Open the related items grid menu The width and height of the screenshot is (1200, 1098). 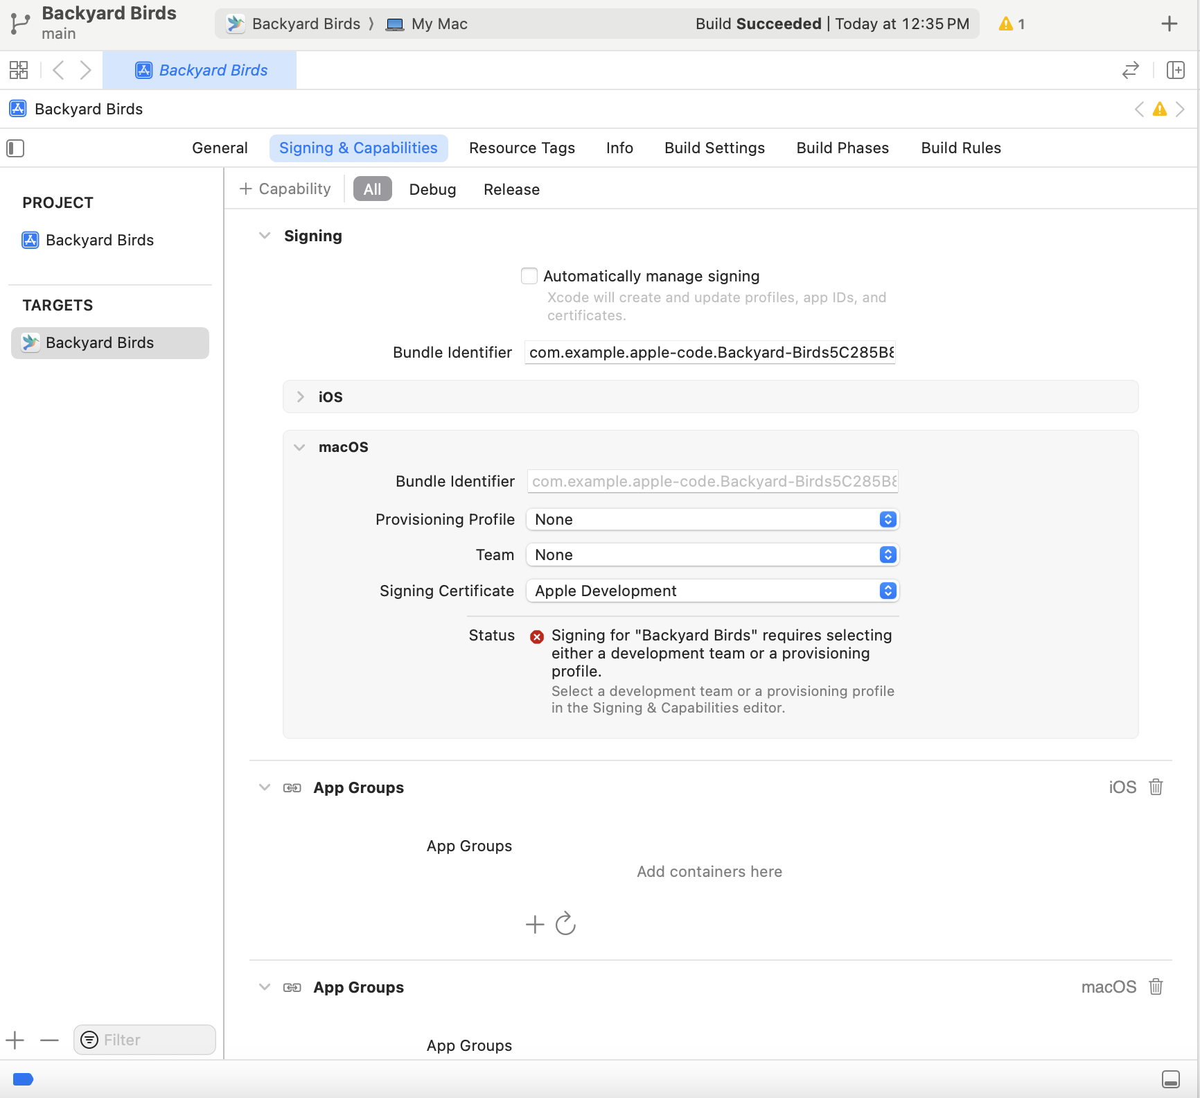tap(19, 70)
